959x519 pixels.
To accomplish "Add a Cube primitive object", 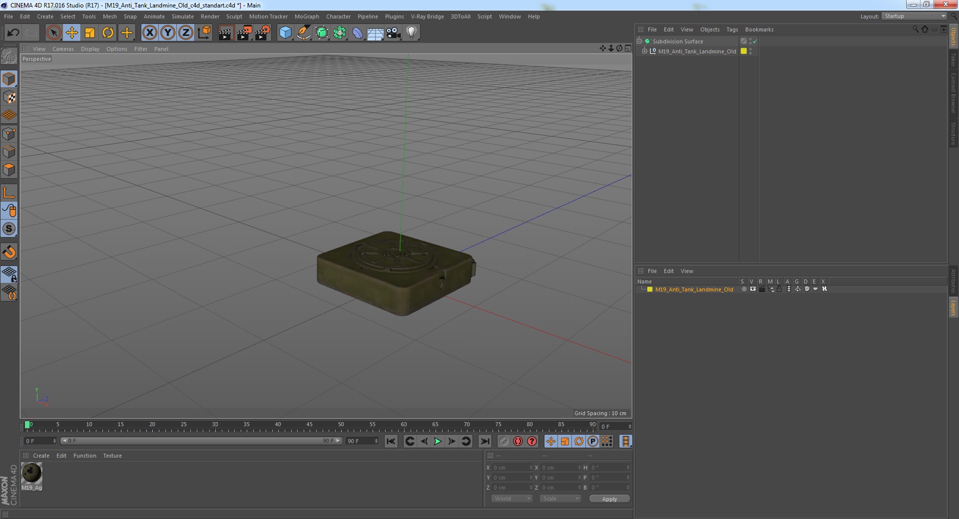I will tap(285, 33).
